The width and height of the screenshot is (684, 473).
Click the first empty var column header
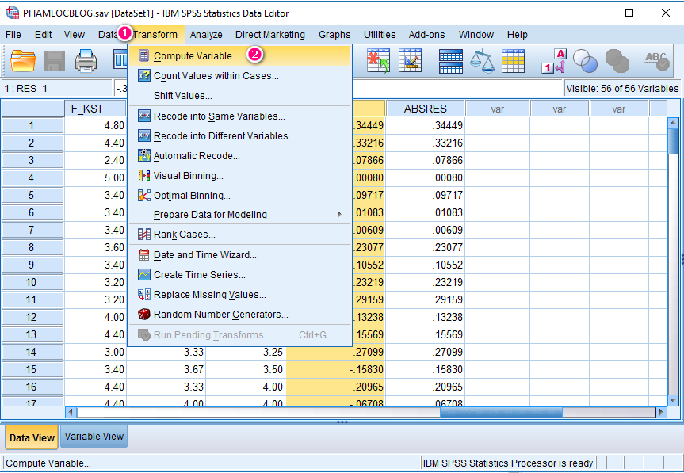coord(497,109)
